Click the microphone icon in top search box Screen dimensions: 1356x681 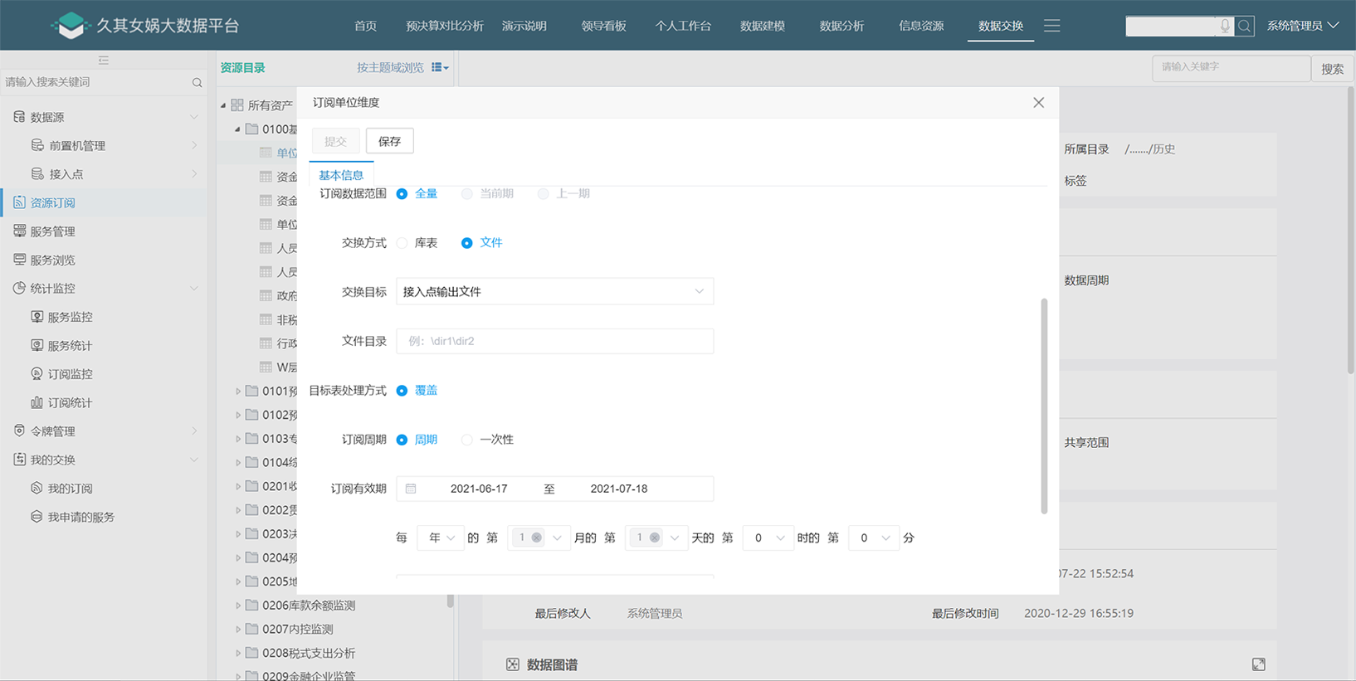click(1224, 26)
